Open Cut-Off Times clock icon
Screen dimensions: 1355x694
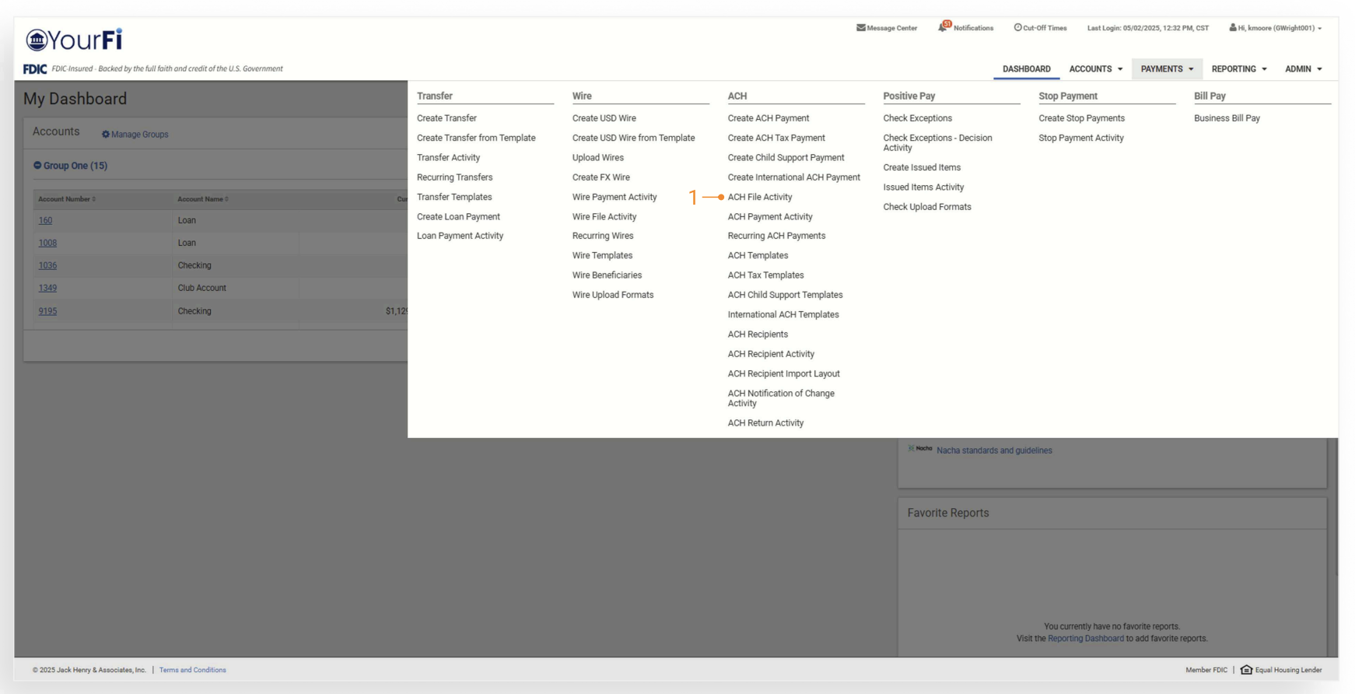(x=1017, y=28)
